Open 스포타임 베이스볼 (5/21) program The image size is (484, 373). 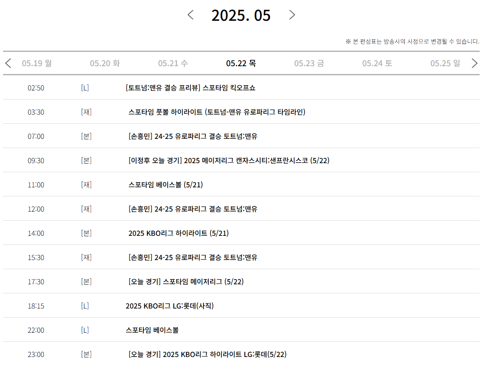[x=166, y=185]
